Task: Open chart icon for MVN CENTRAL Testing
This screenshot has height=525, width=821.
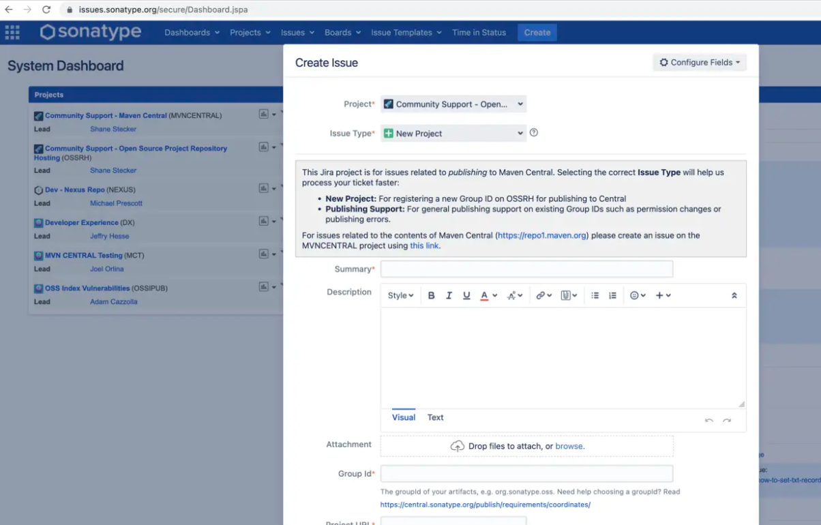Action: (264, 254)
